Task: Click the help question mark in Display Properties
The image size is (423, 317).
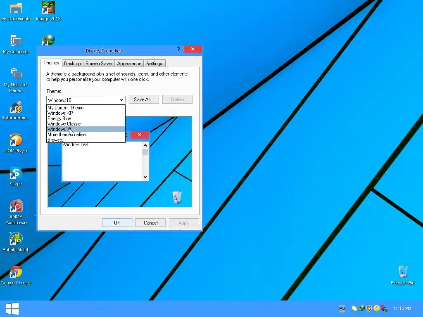Action: pyautogui.click(x=178, y=49)
